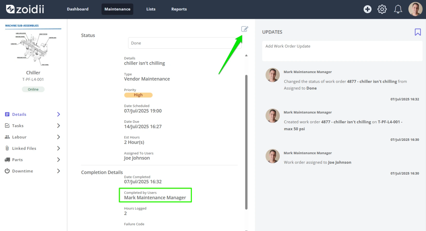Expand the Downtime chevron
Screen dimensions: 426x231
(59, 171)
